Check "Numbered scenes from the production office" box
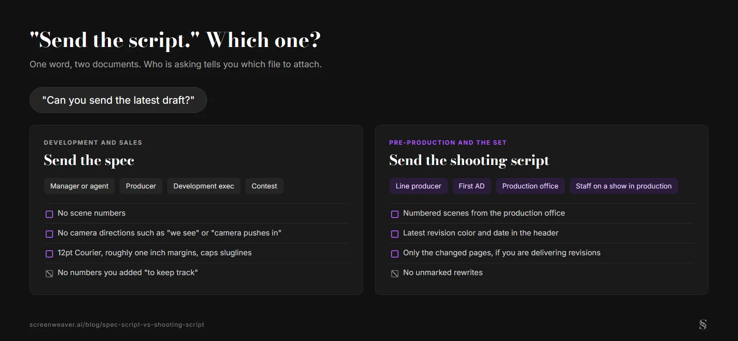738x341 pixels. point(395,214)
